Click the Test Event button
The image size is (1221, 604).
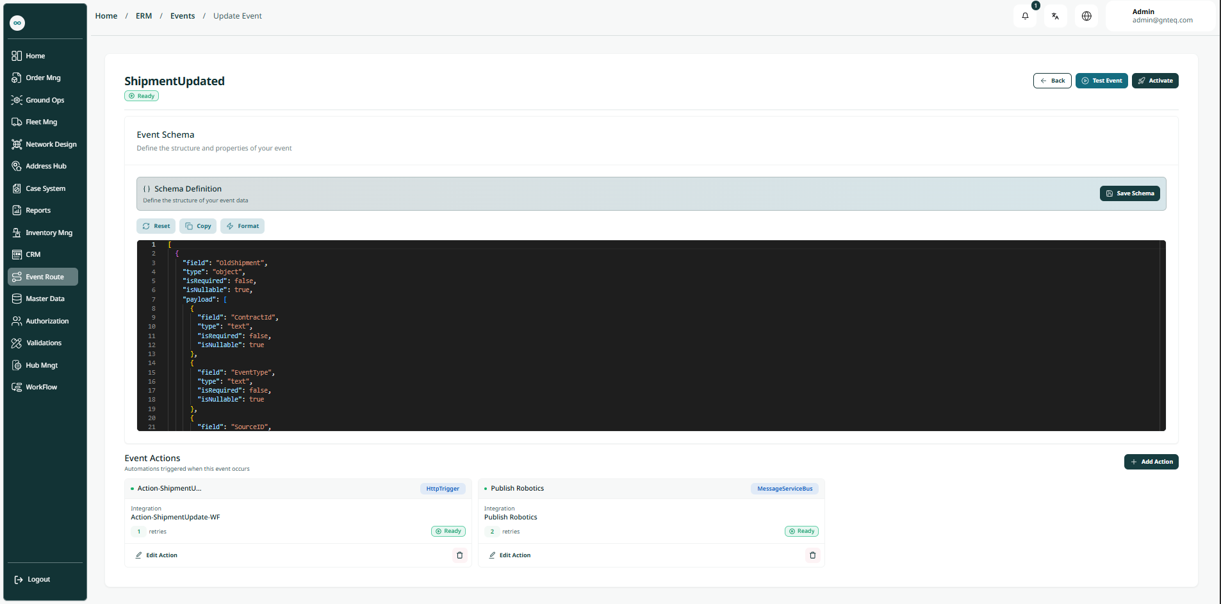tap(1101, 81)
